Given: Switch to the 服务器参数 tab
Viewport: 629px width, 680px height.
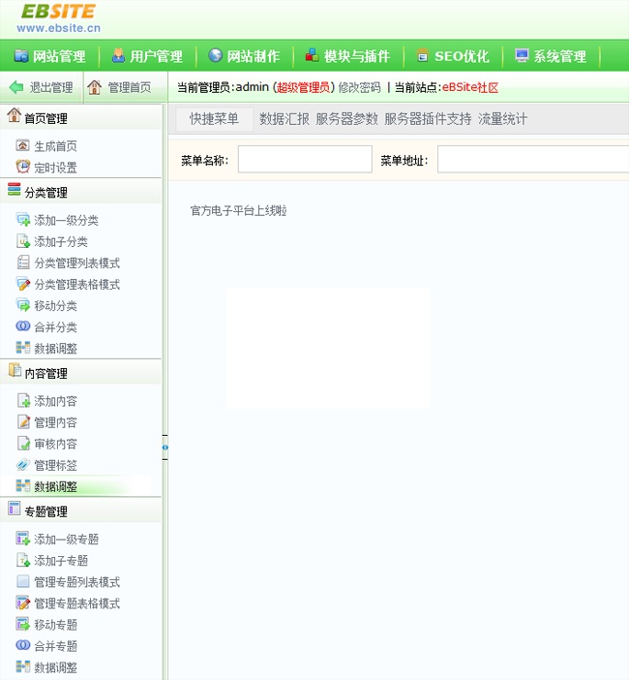Looking at the screenshot, I should click(x=346, y=119).
